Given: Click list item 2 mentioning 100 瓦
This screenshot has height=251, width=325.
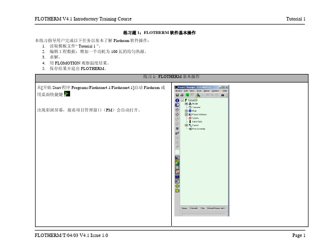Looking at the screenshot, I should point(98,51).
